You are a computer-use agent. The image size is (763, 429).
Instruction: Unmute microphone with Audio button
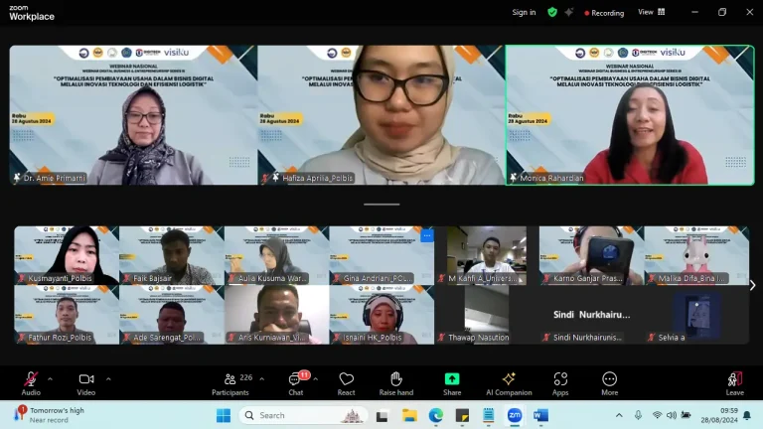click(x=31, y=383)
